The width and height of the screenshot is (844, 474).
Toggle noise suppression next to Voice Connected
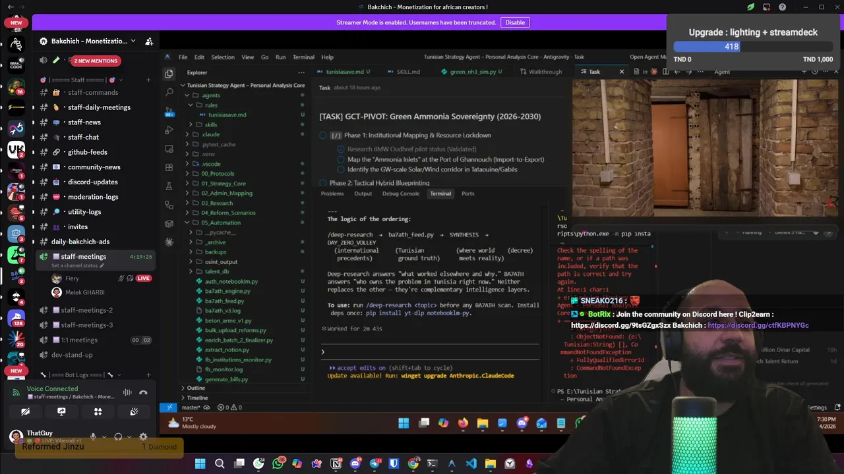pos(127,392)
